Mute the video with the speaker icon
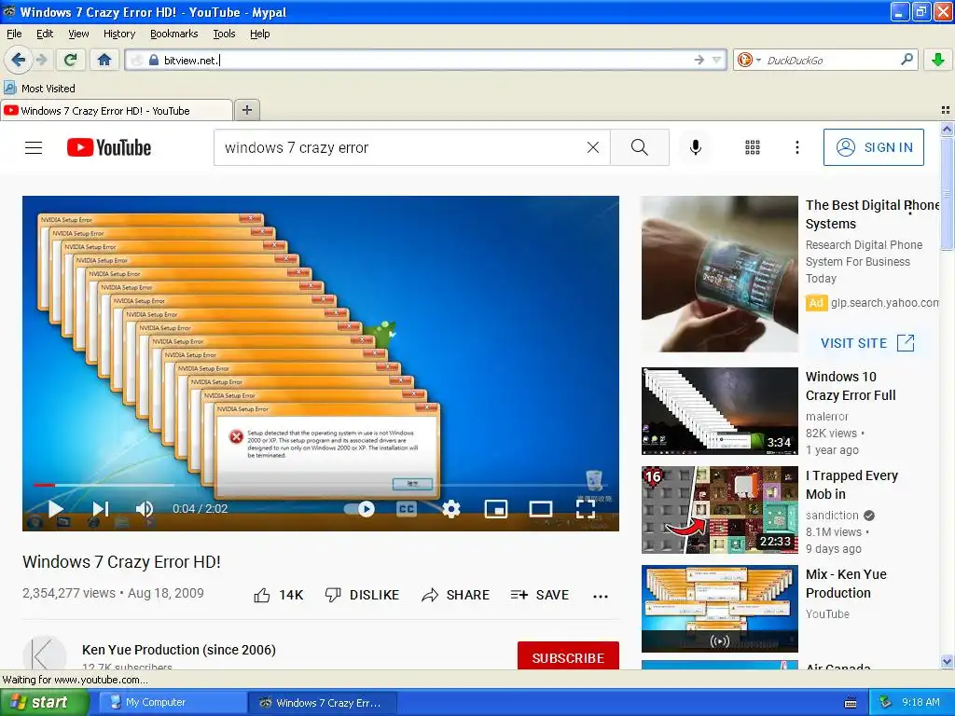The image size is (955, 716). coord(145,509)
